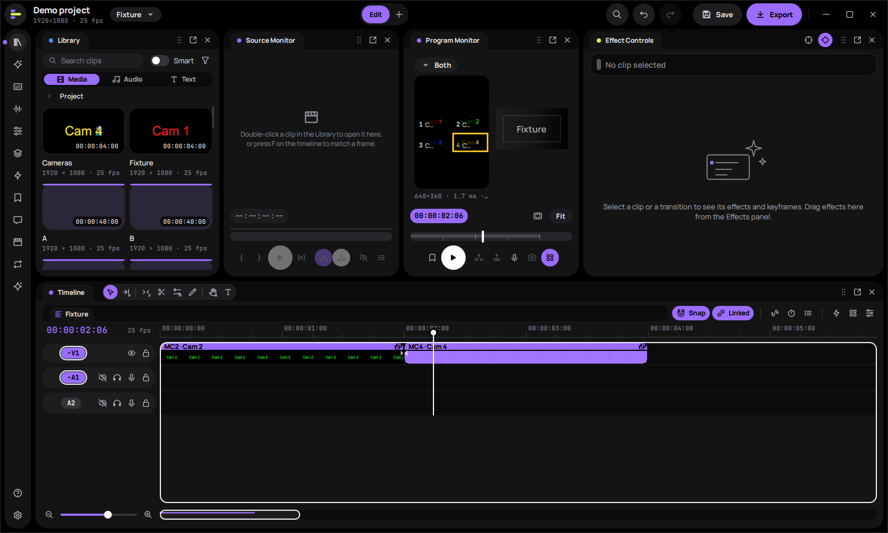Viewport: 888px width, 533px height.
Task: Select the Cam 4 Cameras thumbnail in Library
Action: click(x=83, y=131)
